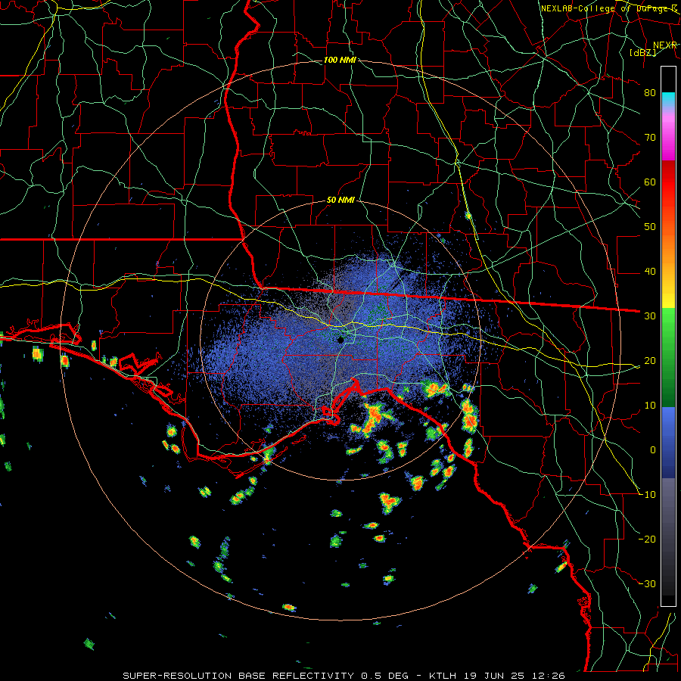
Task: Click the NEXLAB-College of DuPage credit text
Action: pyautogui.click(x=609, y=8)
